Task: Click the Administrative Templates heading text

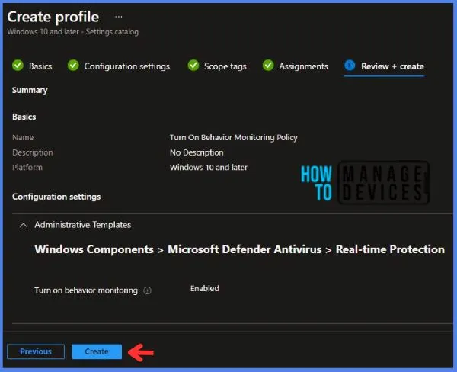Action: (83, 225)
